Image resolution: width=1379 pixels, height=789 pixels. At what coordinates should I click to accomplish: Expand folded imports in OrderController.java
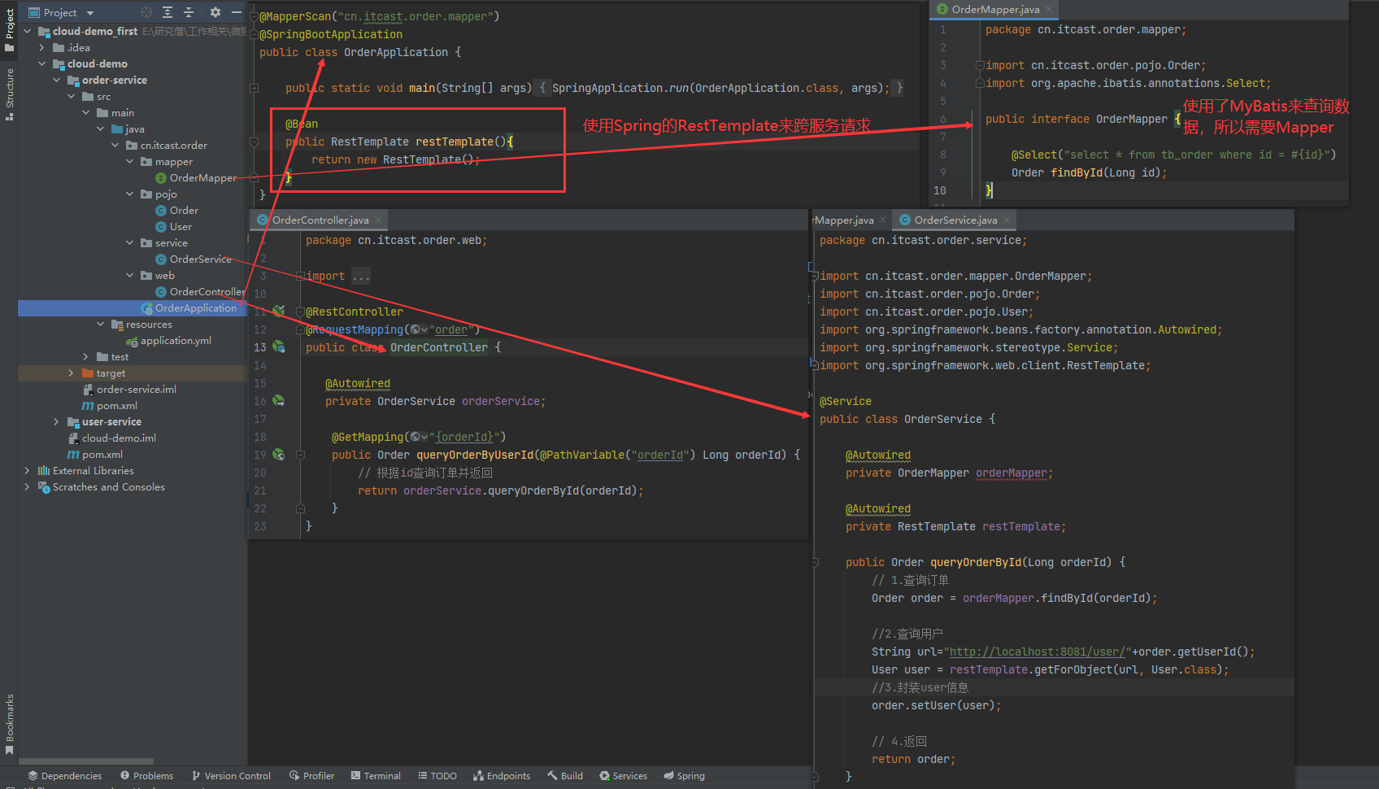click(360, 277)
